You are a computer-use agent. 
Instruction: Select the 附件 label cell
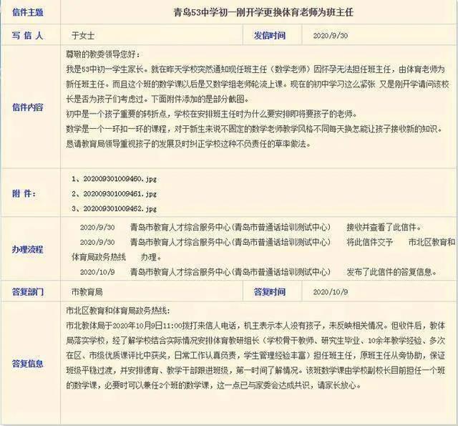[29, 193]
